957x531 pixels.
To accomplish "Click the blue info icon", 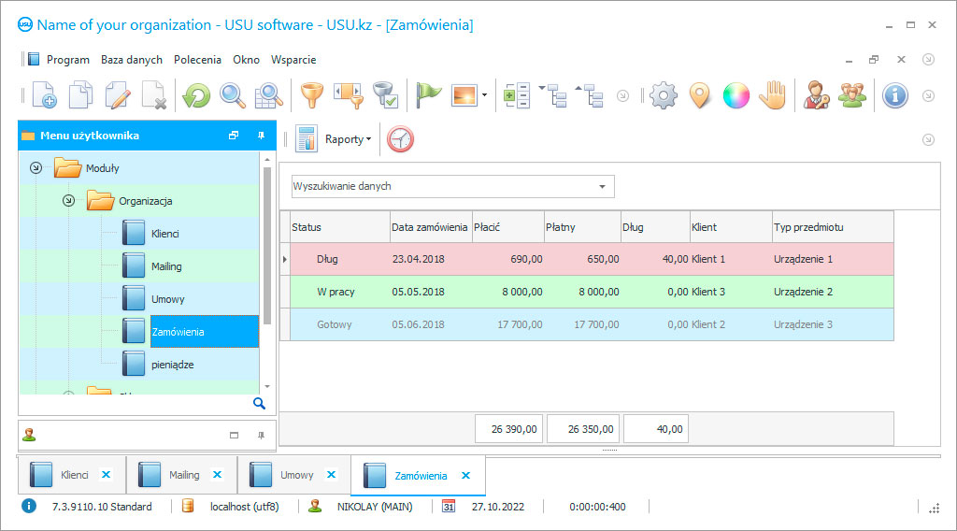I will pyautogui.click(x=895, y=95).
